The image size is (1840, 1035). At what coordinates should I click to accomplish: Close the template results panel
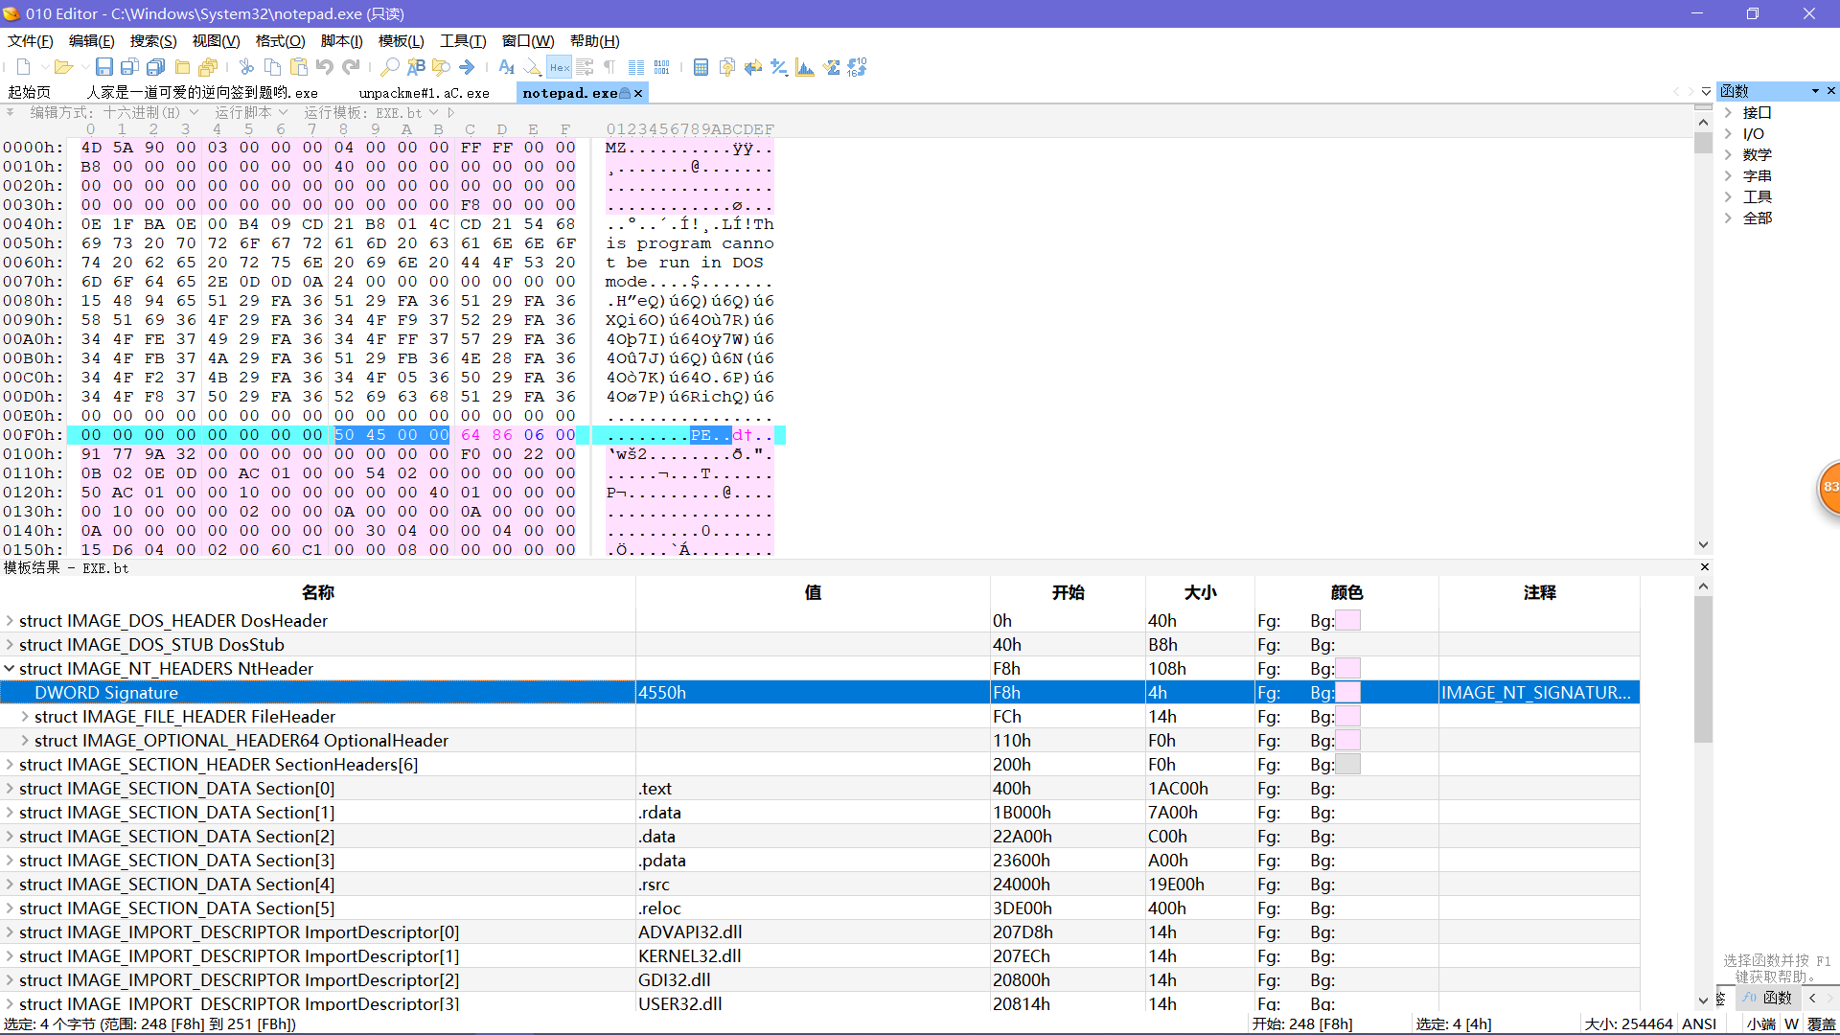[1704, 567]
